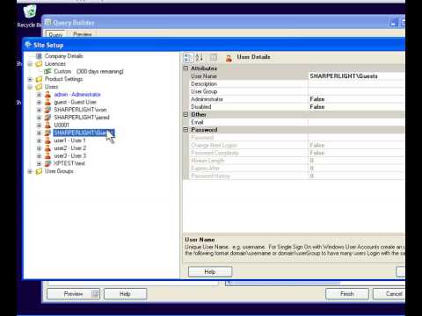Click the Administrator False value
422x316 pixels.
tap(356, 99)
